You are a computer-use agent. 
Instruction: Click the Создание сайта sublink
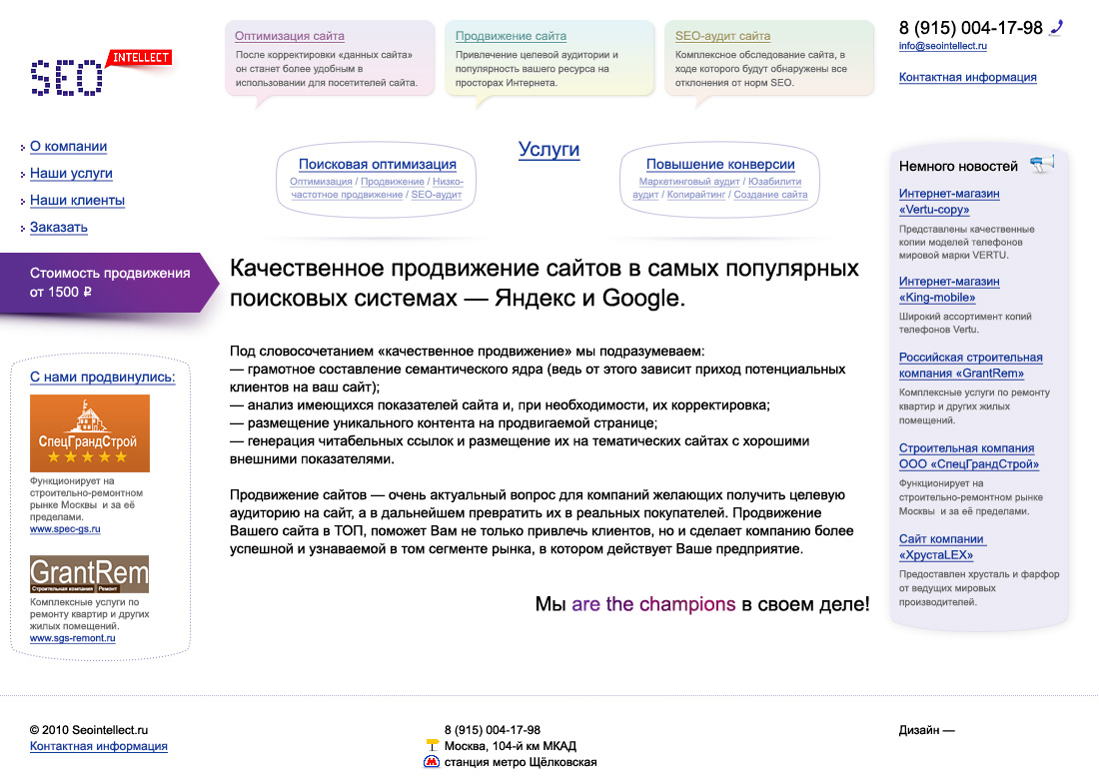(770, 195)
